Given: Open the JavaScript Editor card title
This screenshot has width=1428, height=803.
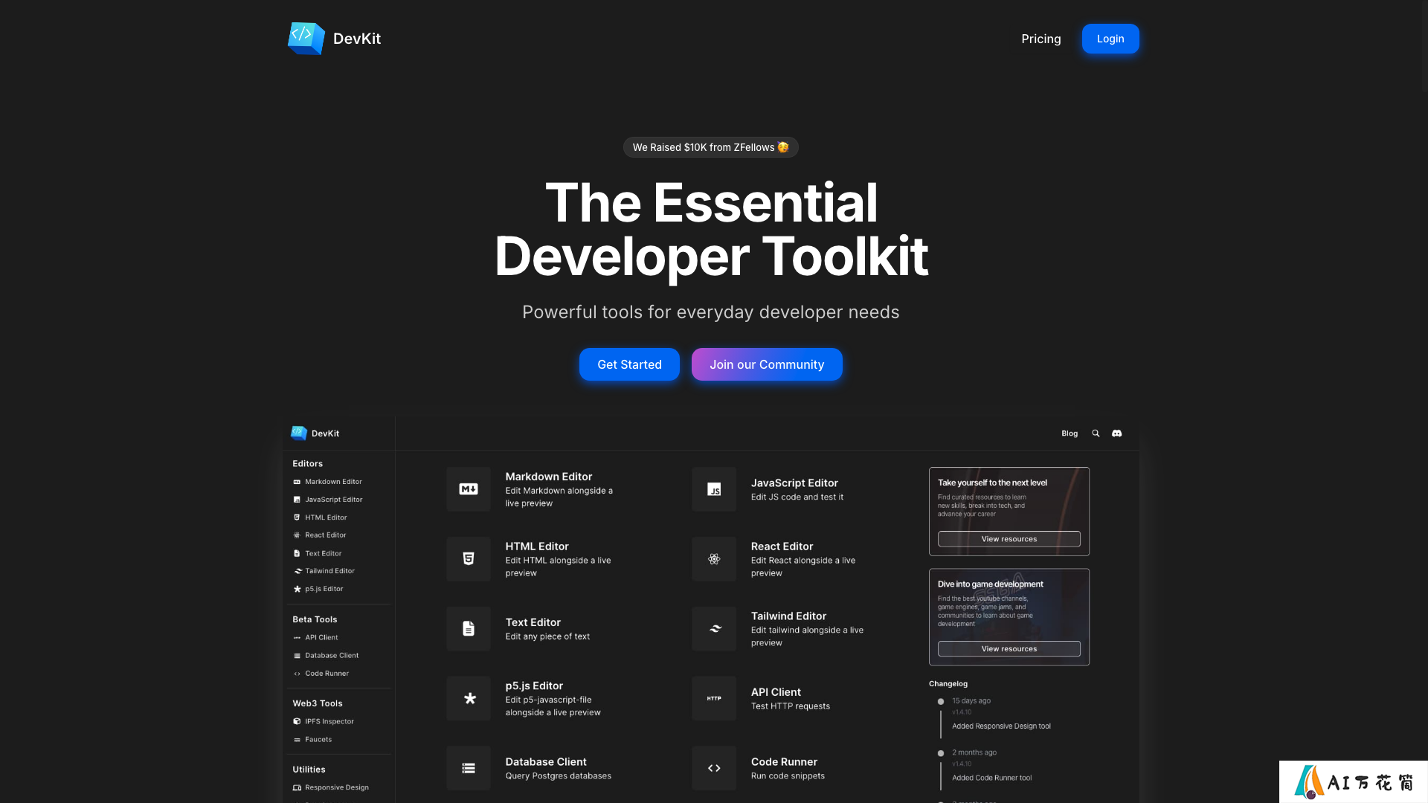Looking at the screenshot, I should pyautogui.click(x=794, y=483).
